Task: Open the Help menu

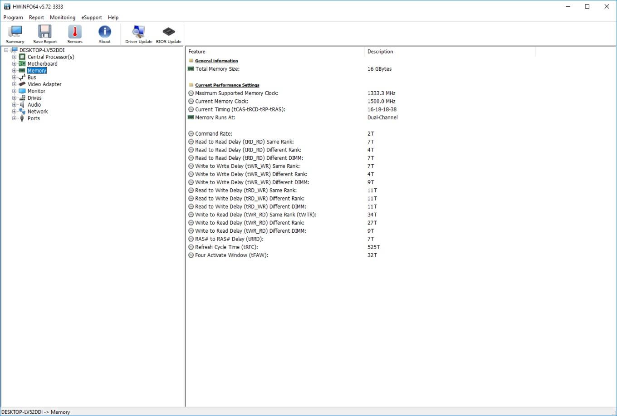Action: click(x=113, y=18)
